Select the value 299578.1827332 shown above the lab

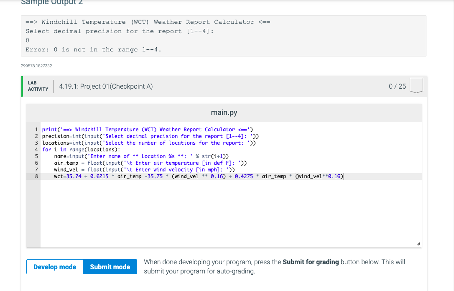click(36, 66)
